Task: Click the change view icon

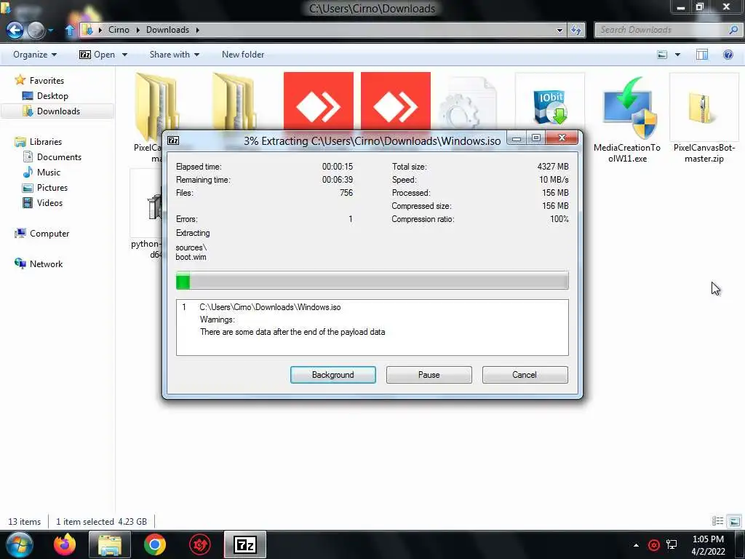Action: pos(662,55)
